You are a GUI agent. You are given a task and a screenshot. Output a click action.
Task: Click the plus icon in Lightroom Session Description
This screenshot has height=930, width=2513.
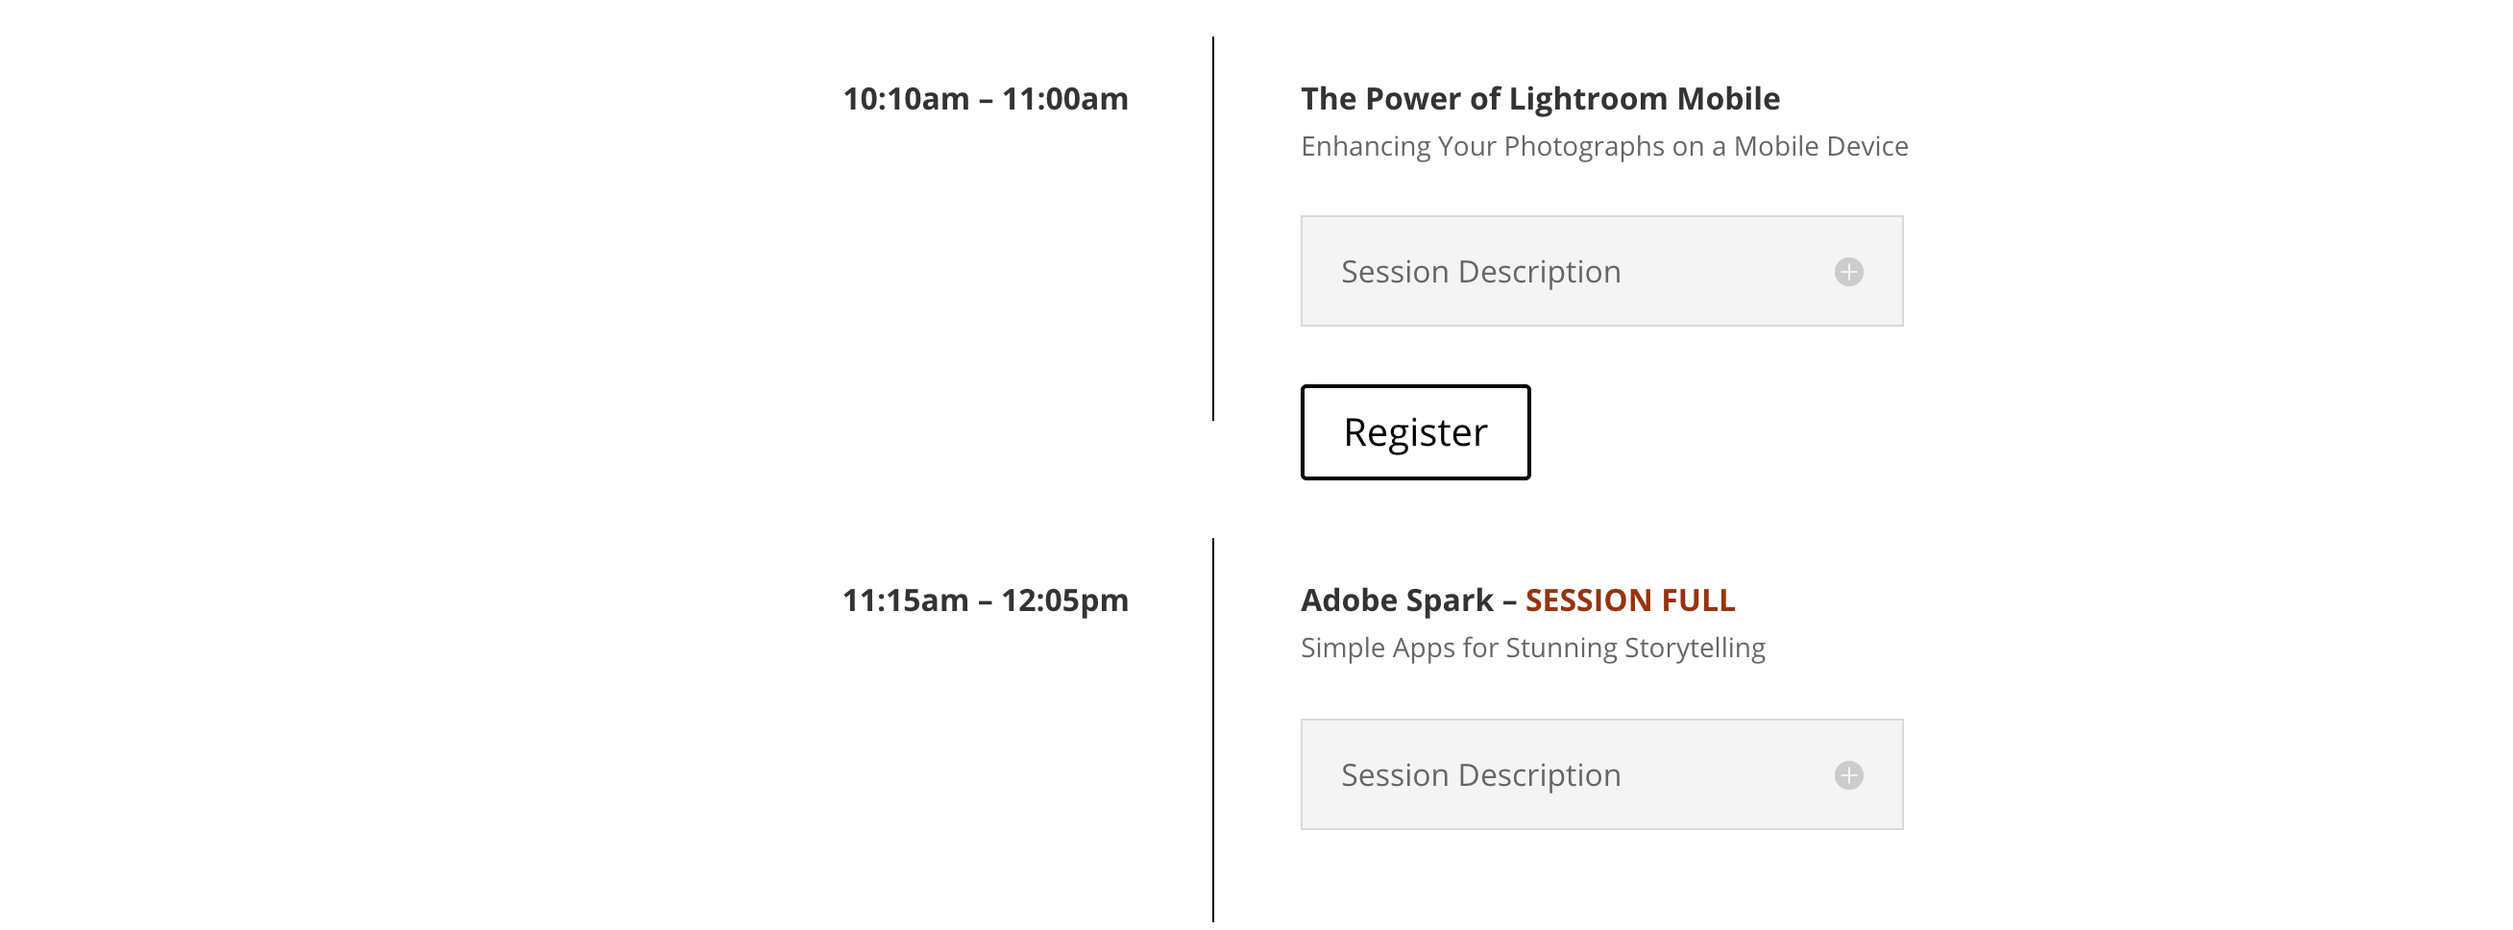(1848, 271)
